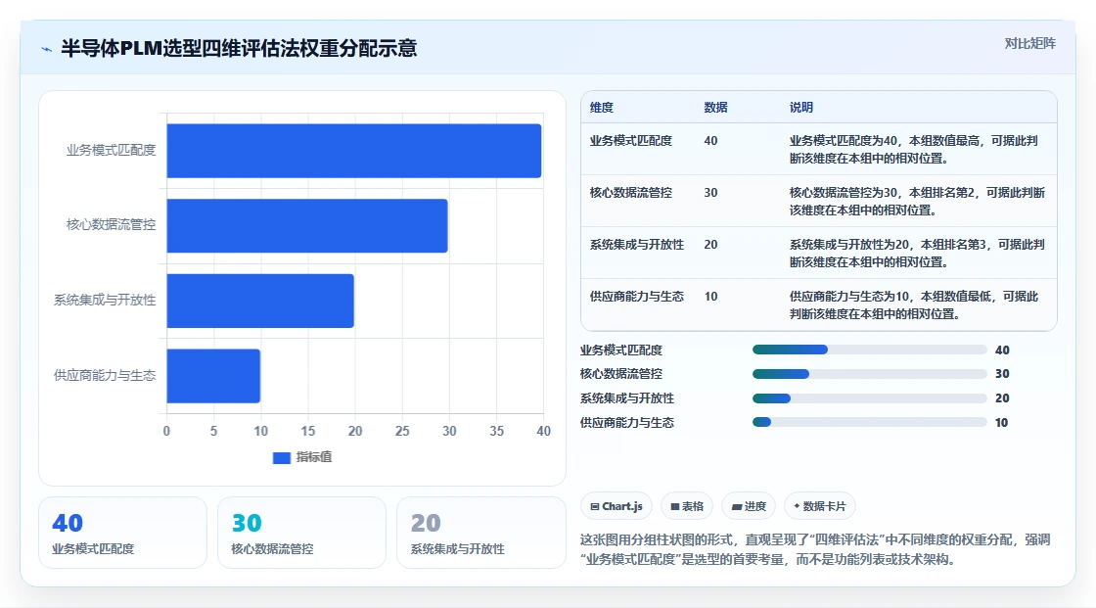Click the title icon beside 半导体PLM选型

pyautogui.click(x=46, y=49)
